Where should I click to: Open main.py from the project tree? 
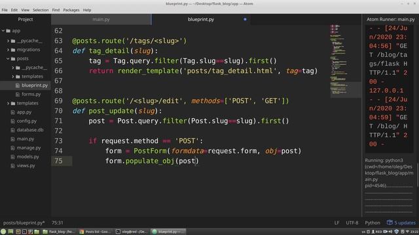[26, 138]
